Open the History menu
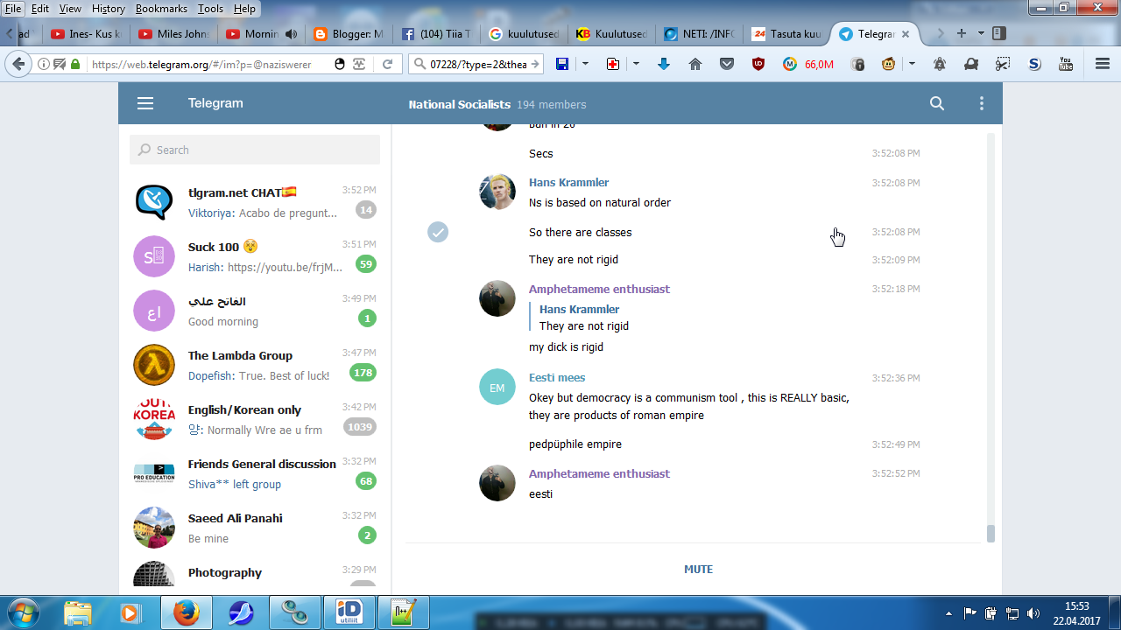1121x630 pixels. 109,9
